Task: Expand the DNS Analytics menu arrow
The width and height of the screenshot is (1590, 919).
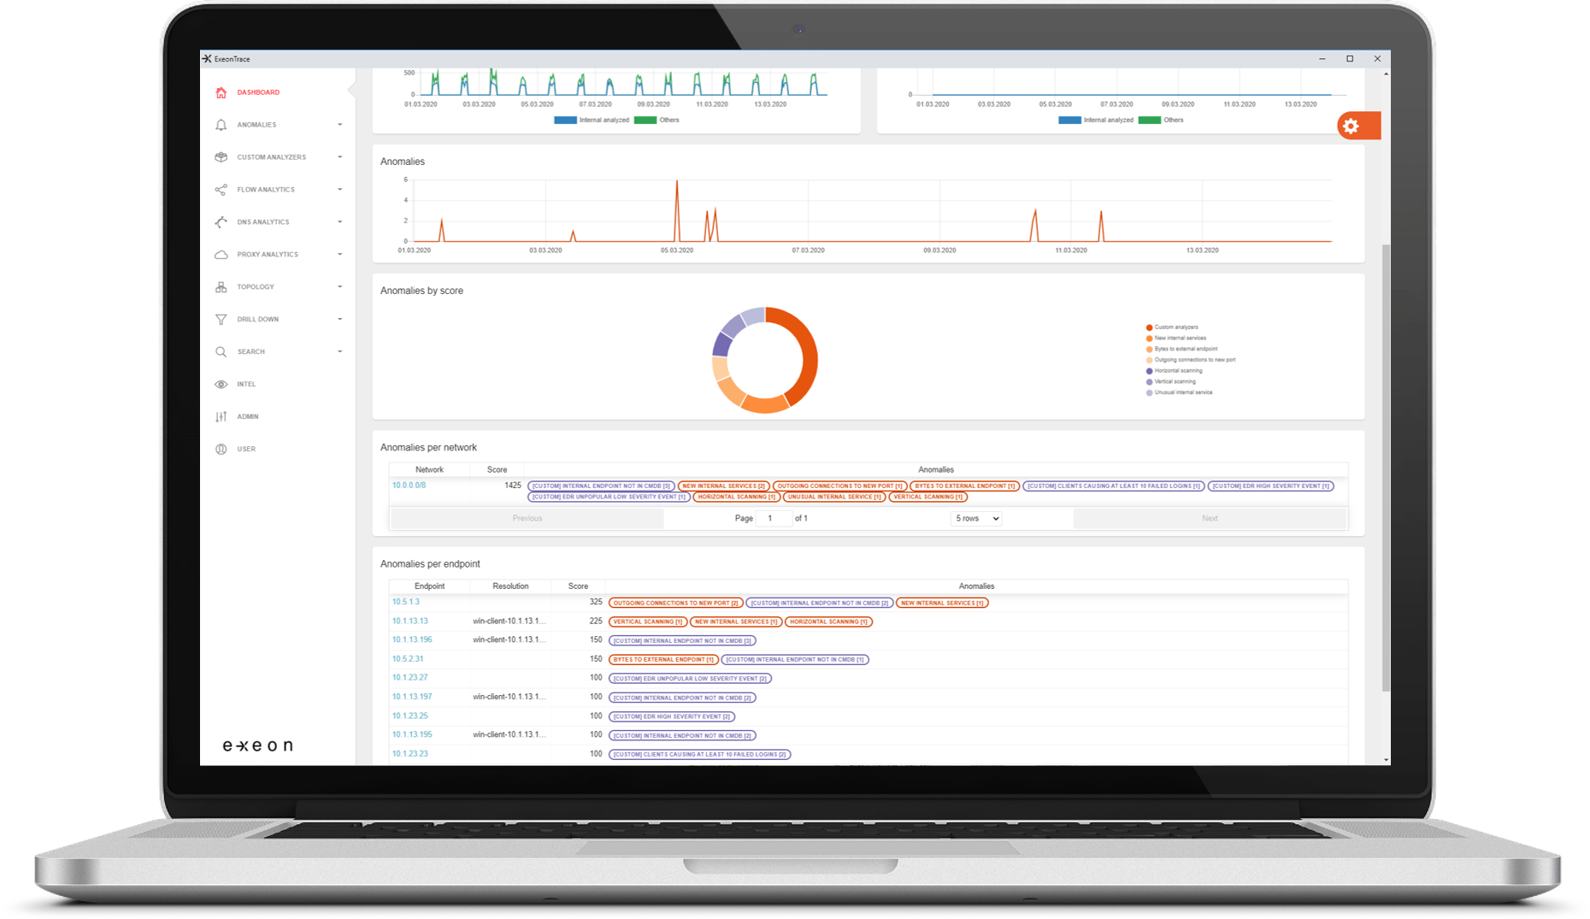Action: coord(340,222)
